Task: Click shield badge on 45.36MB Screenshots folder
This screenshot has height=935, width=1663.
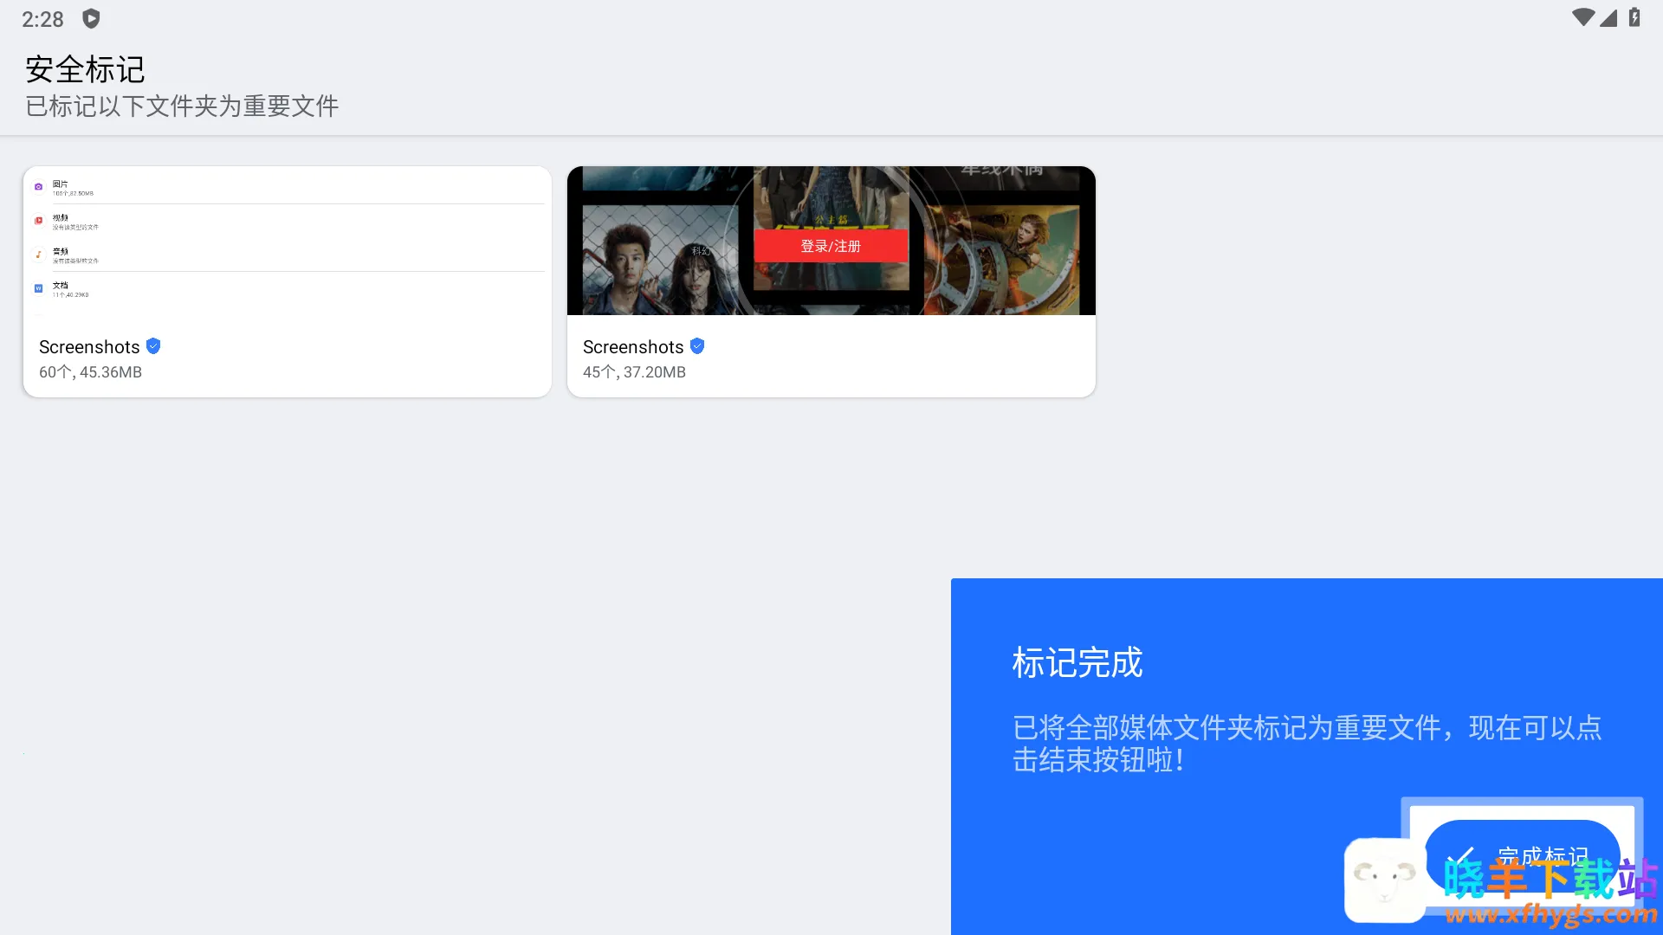Action: 153,346
